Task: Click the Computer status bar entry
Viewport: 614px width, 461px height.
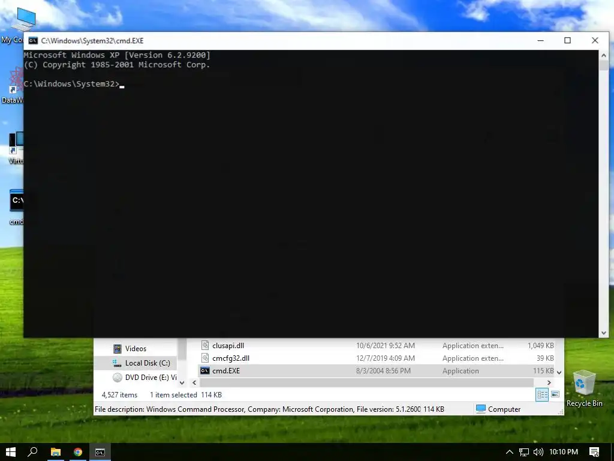Action: click(x=498, y=409)
